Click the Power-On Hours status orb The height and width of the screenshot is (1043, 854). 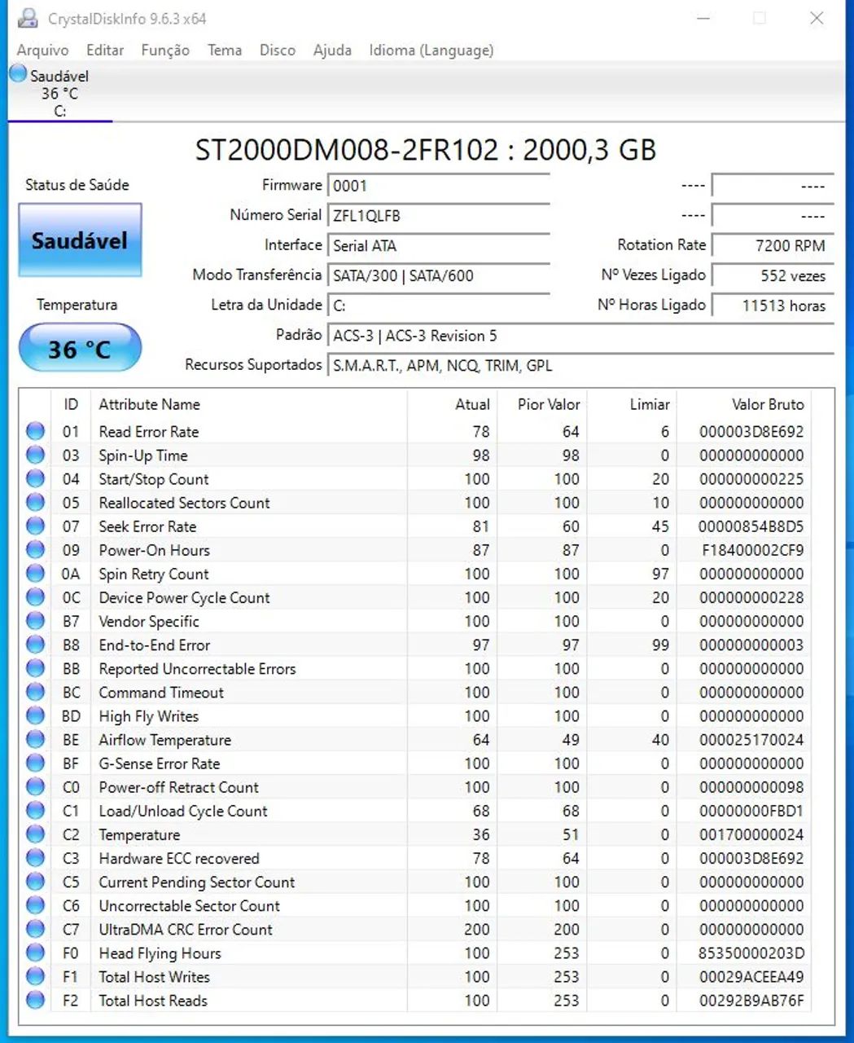[36, 549]
